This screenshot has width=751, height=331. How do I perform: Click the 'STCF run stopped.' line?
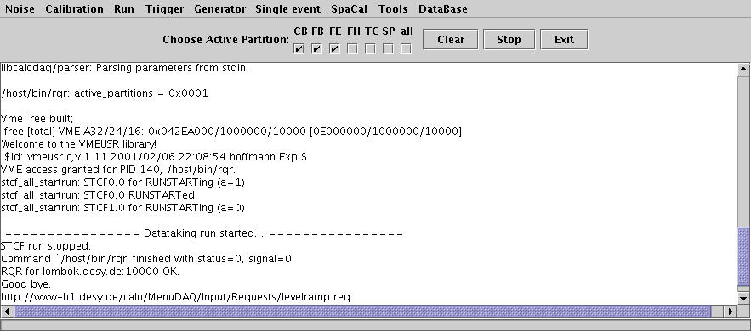[46, 246]
